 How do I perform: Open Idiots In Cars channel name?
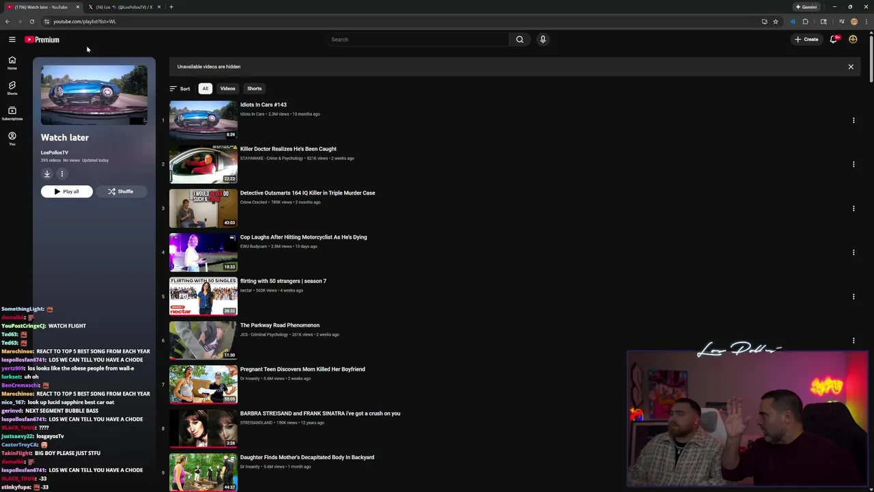tap(252, 114)
